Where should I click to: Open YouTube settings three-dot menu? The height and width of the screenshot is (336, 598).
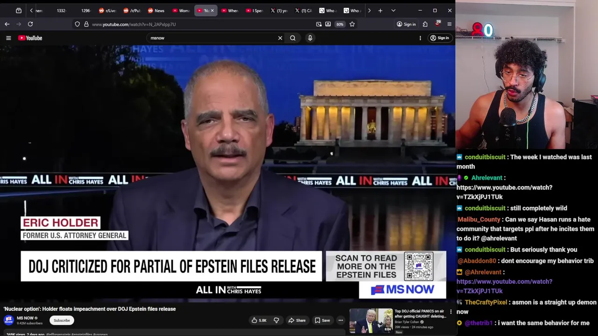[x=420, y=38]
